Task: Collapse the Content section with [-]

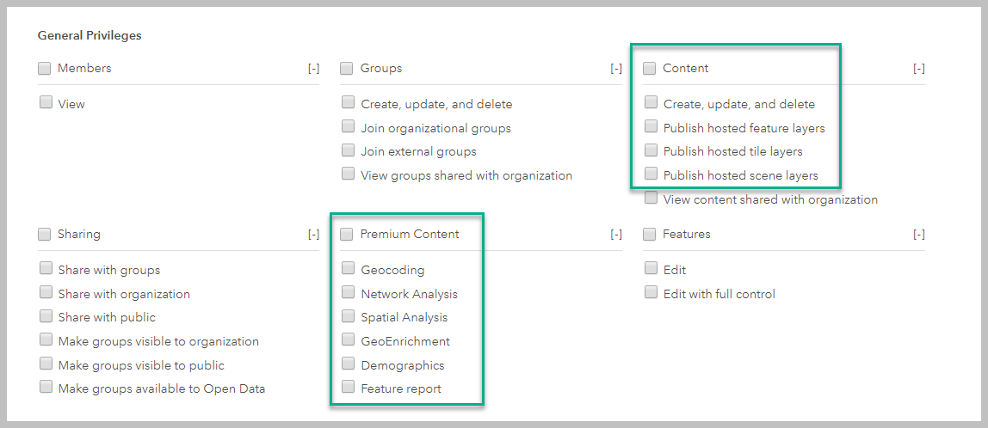Action: 918,69
